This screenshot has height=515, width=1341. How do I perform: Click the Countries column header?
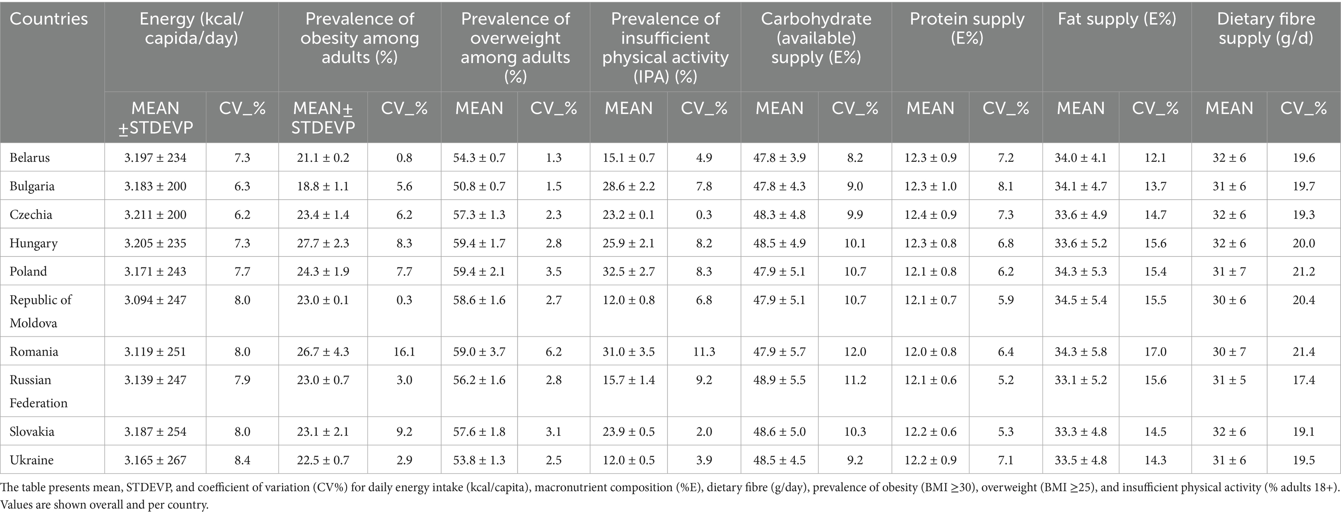[x=48, y=19]
